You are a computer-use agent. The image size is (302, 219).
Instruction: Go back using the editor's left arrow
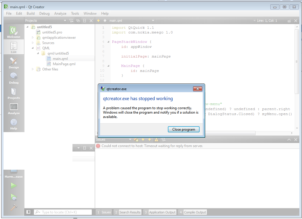pos(98,21)
